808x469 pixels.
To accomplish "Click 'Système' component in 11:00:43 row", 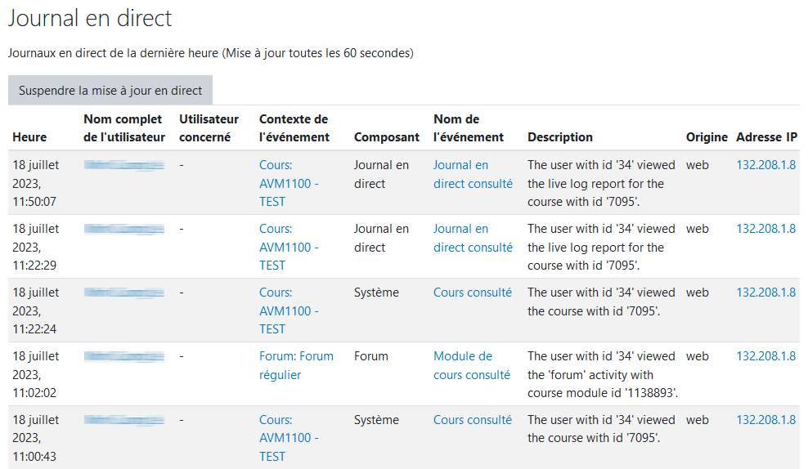I will pyautogui.click(x=376, y=420).
